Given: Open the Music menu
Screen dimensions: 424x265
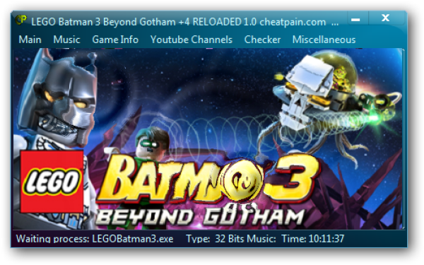Looking at the screenshot, I should (67, 40).
